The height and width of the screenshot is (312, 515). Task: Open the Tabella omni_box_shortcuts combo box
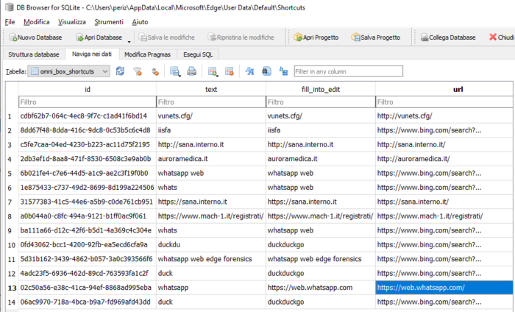coord(68,71)
